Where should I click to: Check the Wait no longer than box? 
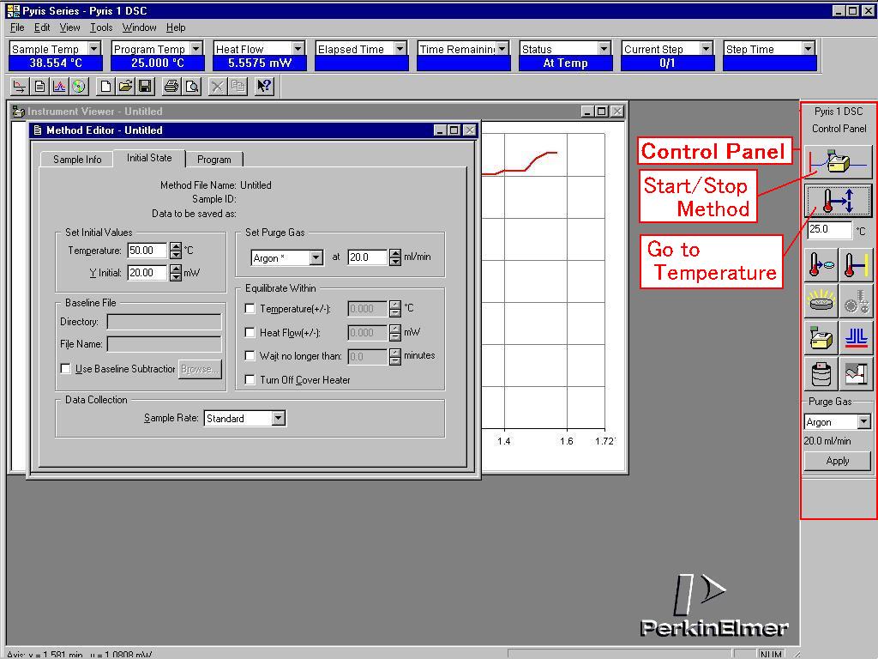pos(250,356)
